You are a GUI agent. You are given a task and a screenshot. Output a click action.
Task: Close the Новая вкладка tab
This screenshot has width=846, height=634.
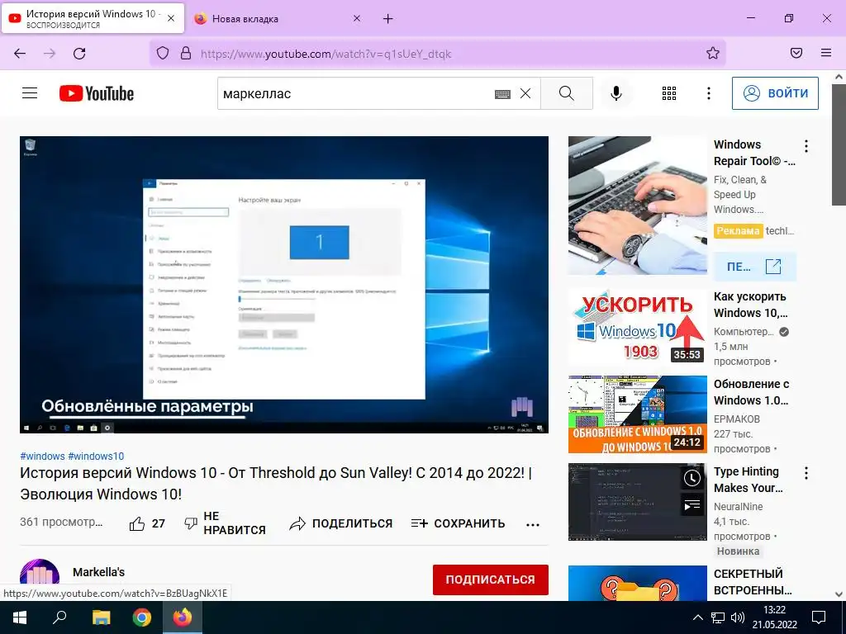(x=357, y=19)
